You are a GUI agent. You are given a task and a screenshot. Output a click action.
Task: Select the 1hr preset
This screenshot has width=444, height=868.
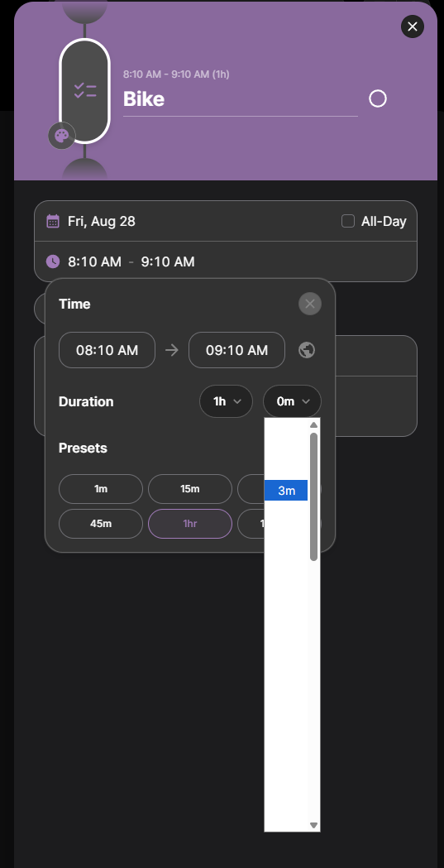[189, 524]
